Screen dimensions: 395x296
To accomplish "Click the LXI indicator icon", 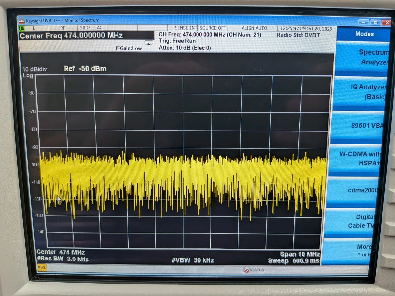I will tap(22, 28).
